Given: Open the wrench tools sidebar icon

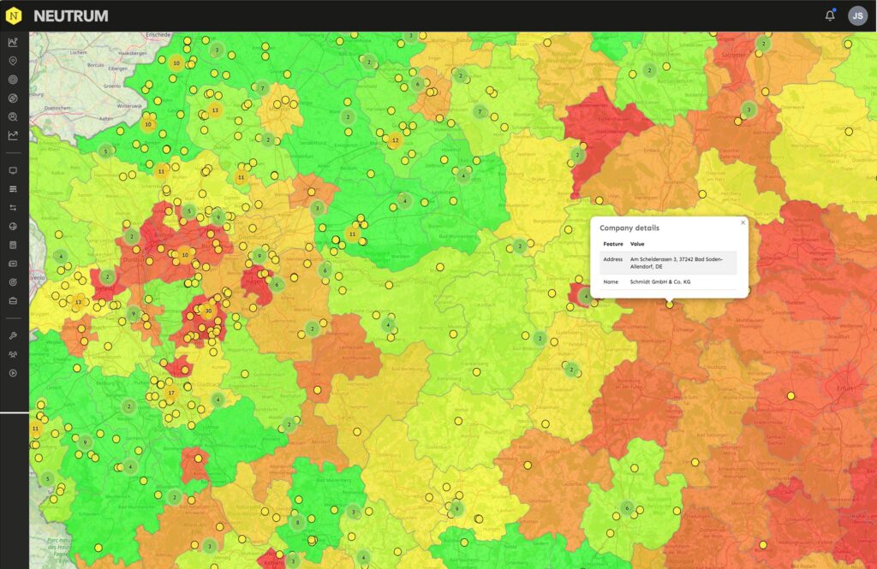Looking at the screenshot, I should (13, 336).
